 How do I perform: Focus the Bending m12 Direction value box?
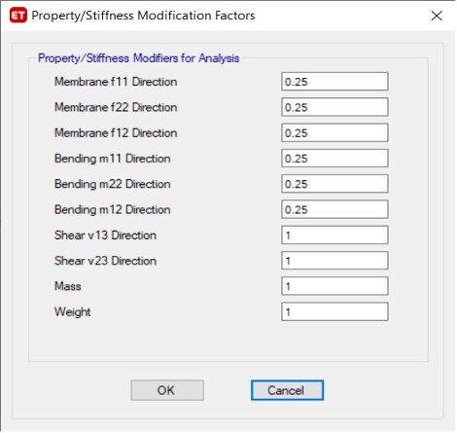point(334,209)
